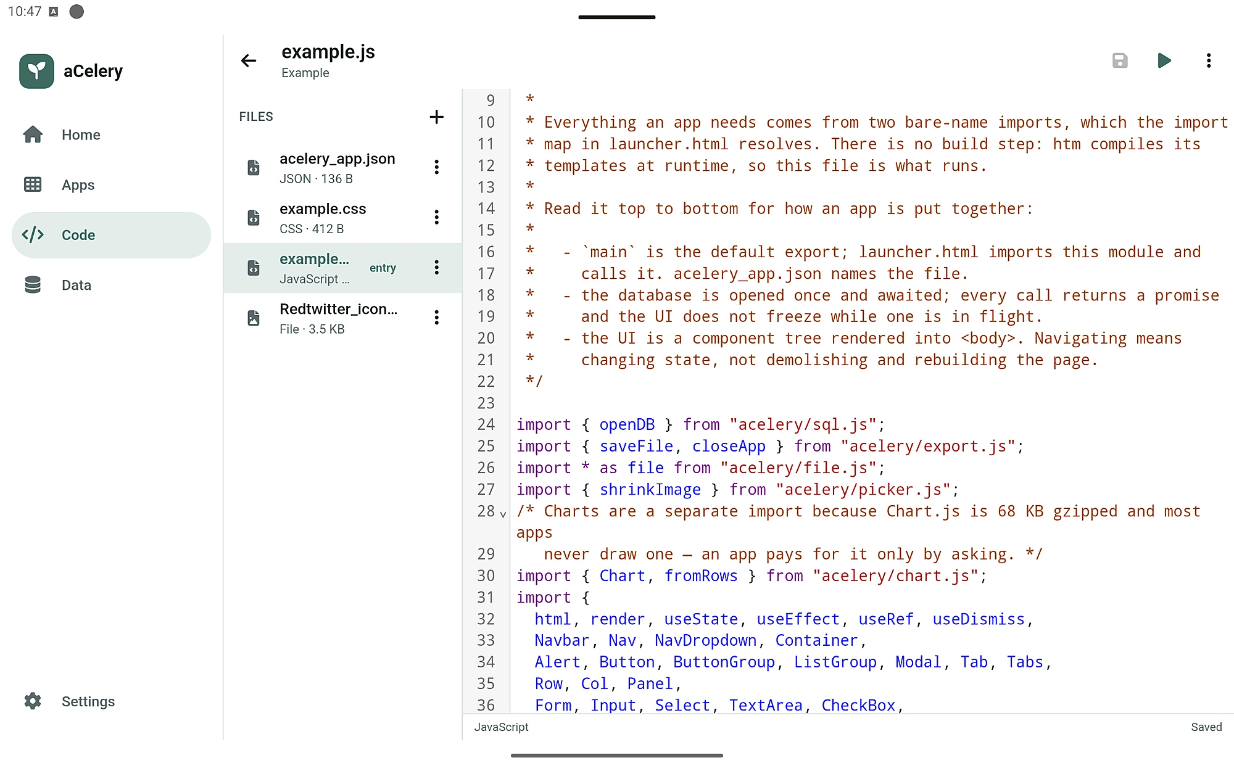Click the Saved status indicator
Viewport: 1234px width, 771px height.
tap(1206, 727)
